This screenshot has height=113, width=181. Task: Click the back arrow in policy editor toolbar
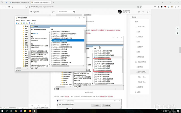coord(17,23)
